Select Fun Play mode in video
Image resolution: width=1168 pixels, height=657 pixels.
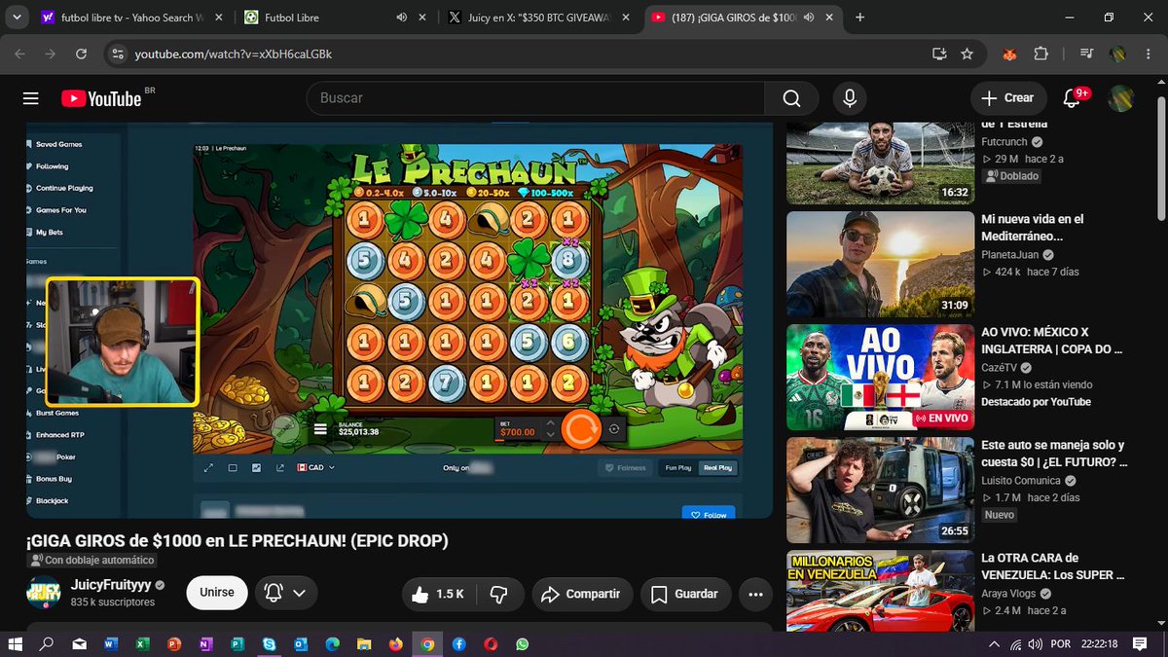click(677, 468)
